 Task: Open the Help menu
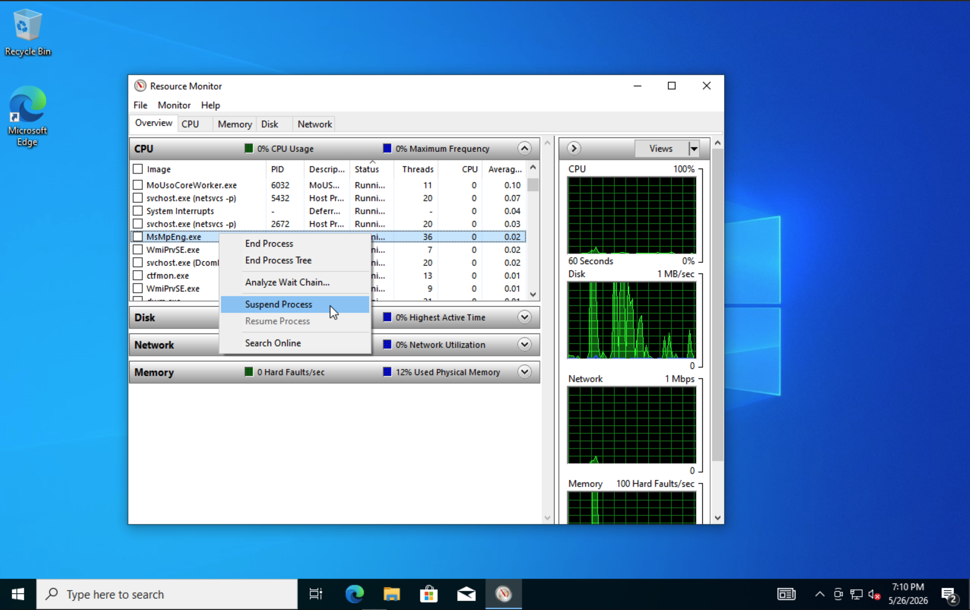pos(210,105)
